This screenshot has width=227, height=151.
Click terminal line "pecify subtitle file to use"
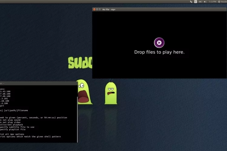click(17, 127)
